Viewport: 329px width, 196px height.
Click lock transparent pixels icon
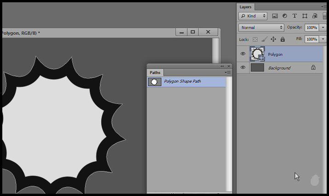point(255,39)
